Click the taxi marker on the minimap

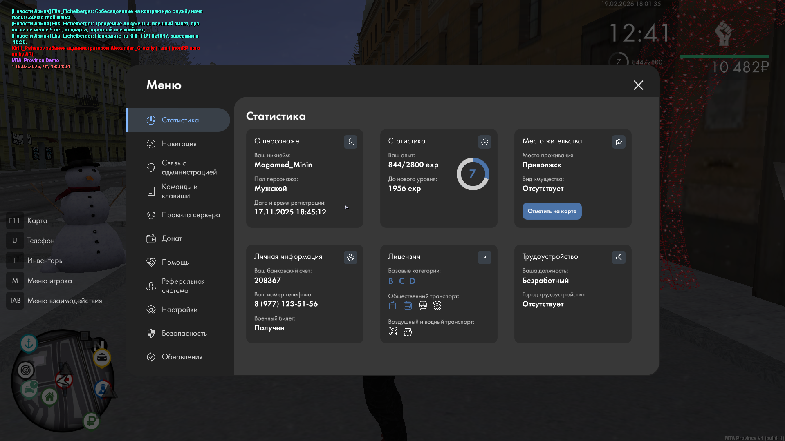102,358
